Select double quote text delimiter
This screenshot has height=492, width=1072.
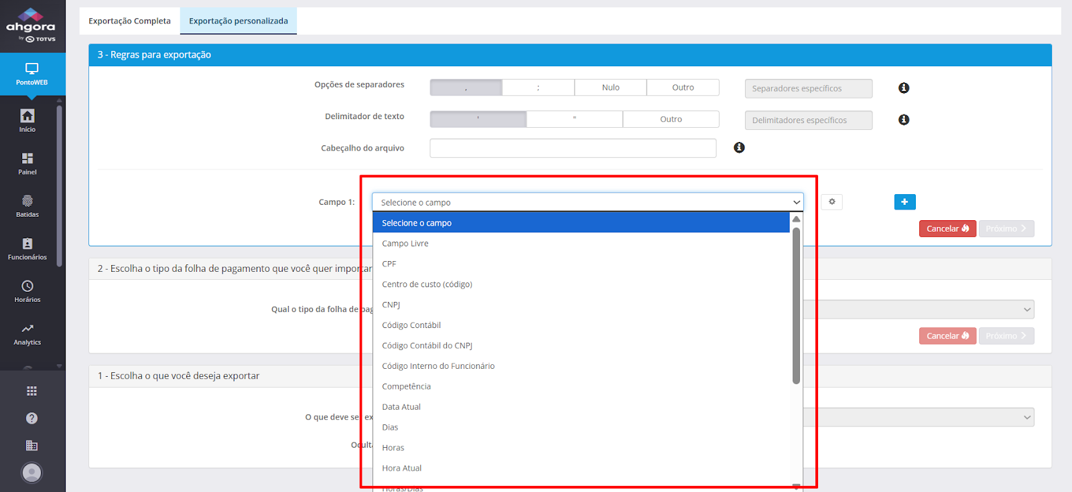pyautogui.click(x=574, y=119)
